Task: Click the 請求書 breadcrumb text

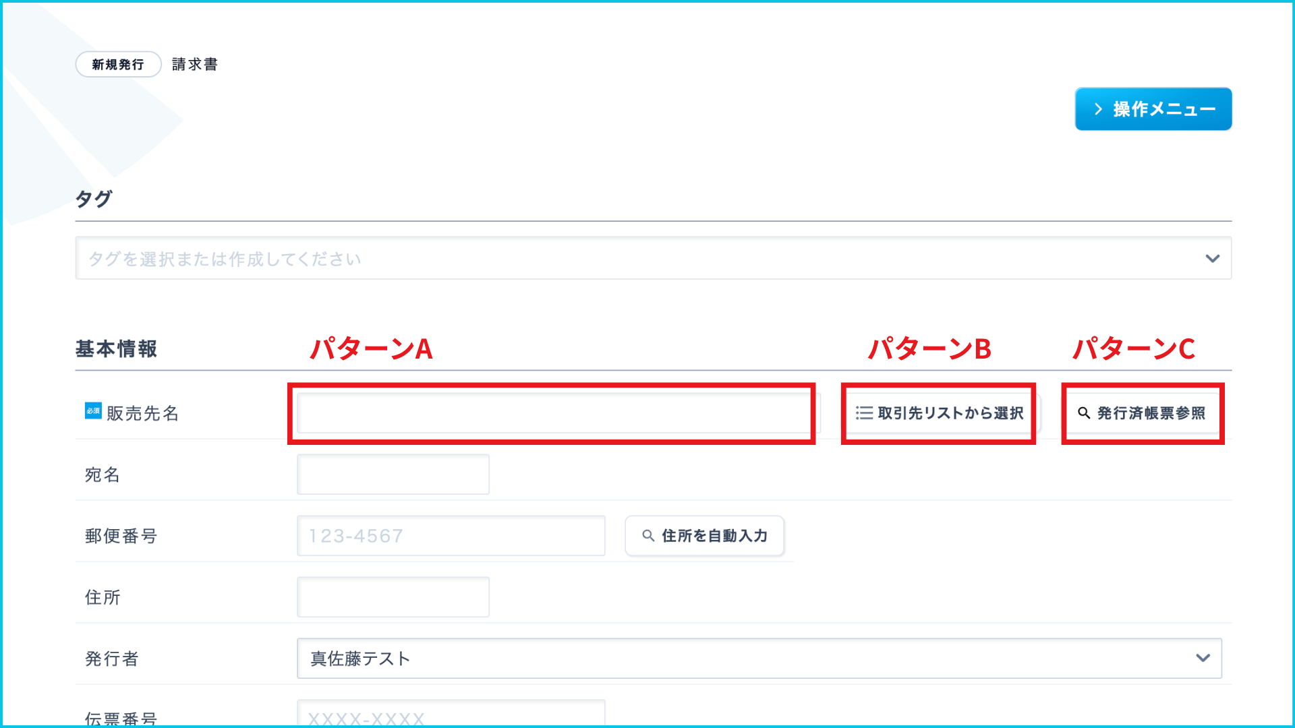Action: [x=195, y=65]
